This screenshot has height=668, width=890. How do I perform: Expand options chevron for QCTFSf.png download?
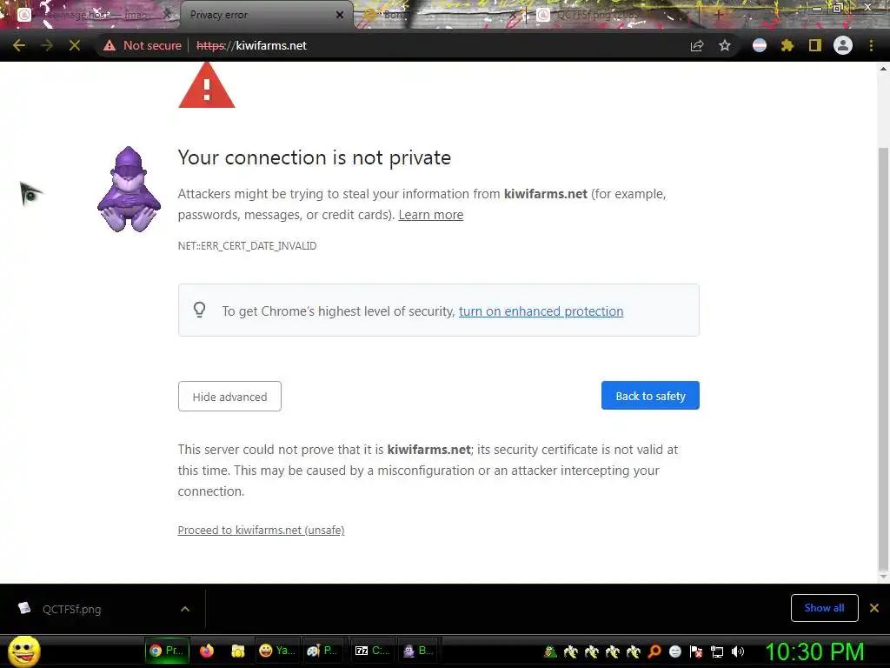[185, 609]
